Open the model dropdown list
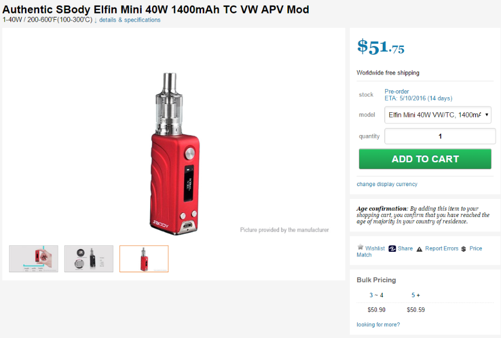 point(438,115)
